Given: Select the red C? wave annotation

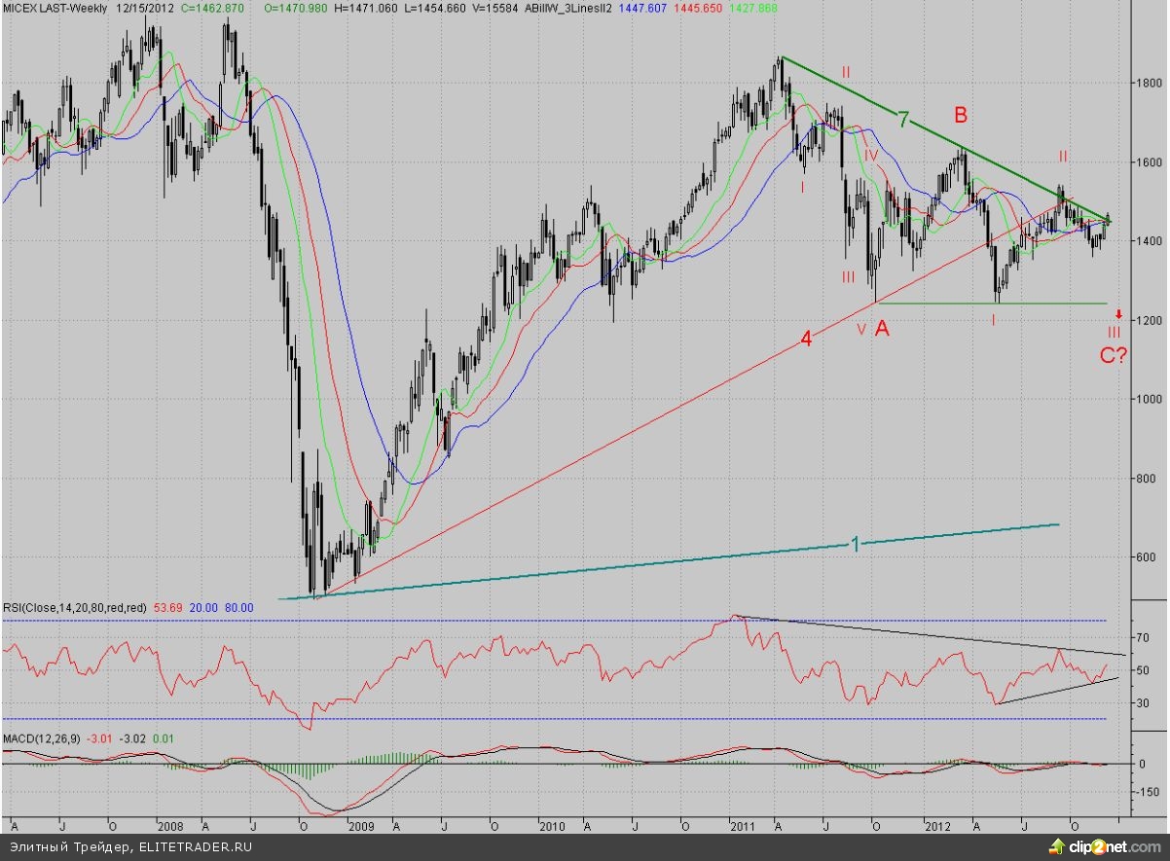Looking at the screenshot, I should pos(1114,356).
